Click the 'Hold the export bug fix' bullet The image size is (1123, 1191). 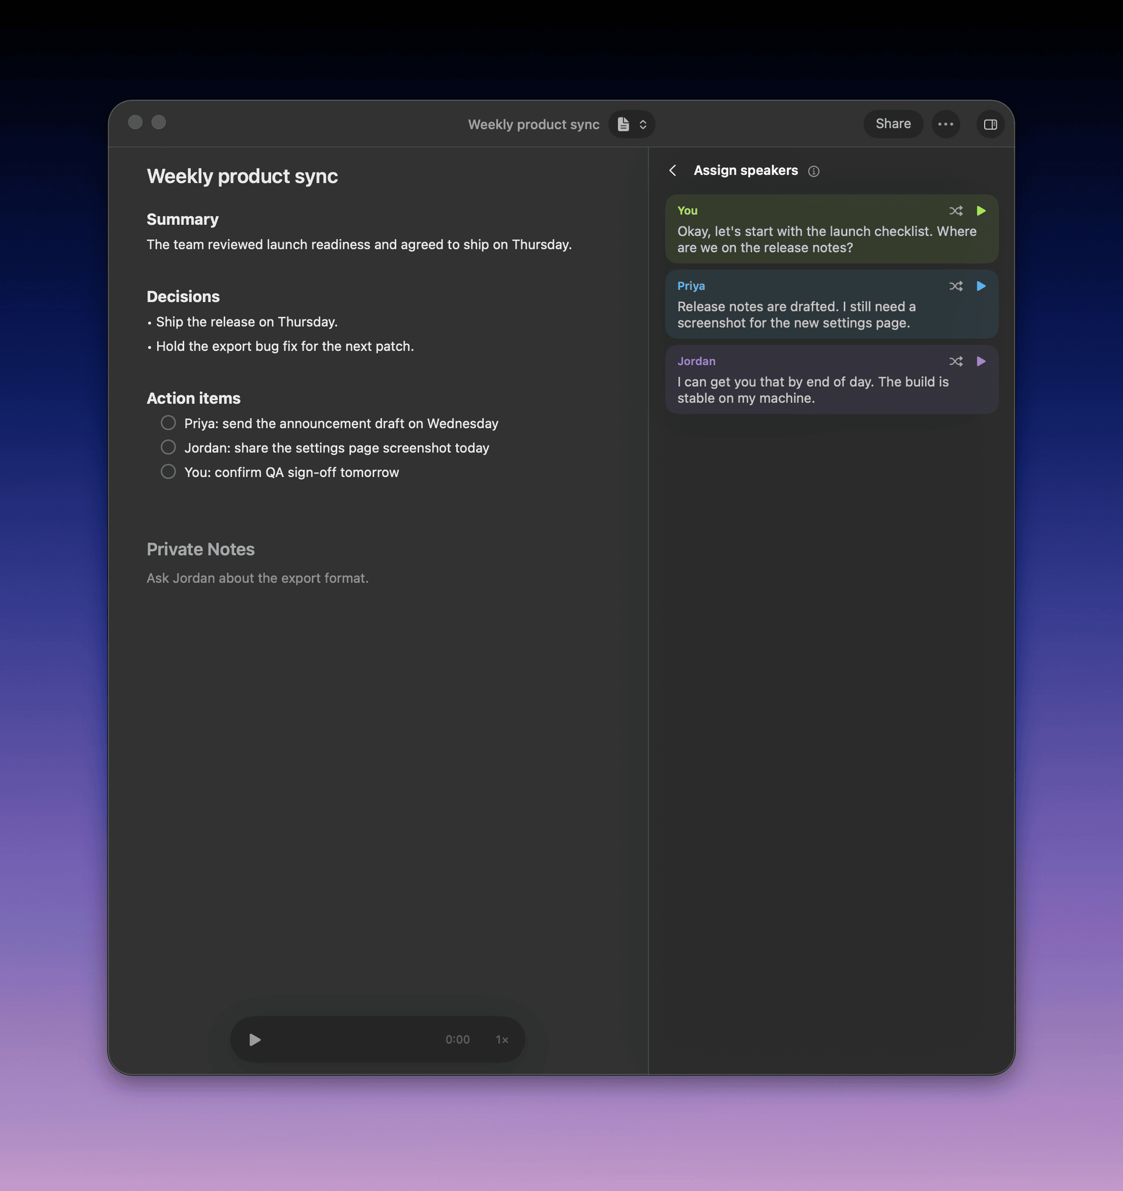285,346
